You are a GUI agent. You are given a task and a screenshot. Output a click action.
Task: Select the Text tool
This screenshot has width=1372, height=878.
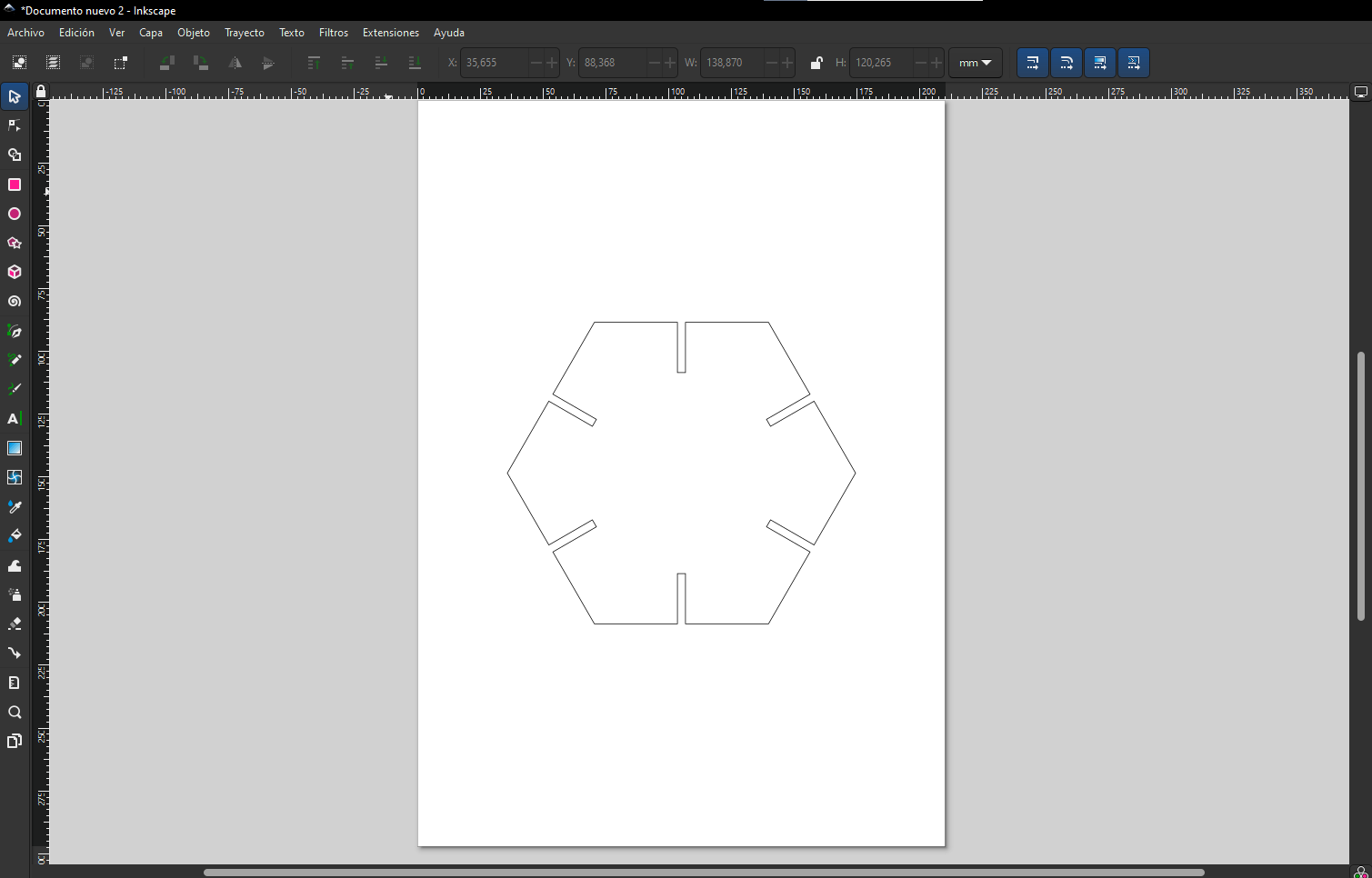(x=15, y=419)
